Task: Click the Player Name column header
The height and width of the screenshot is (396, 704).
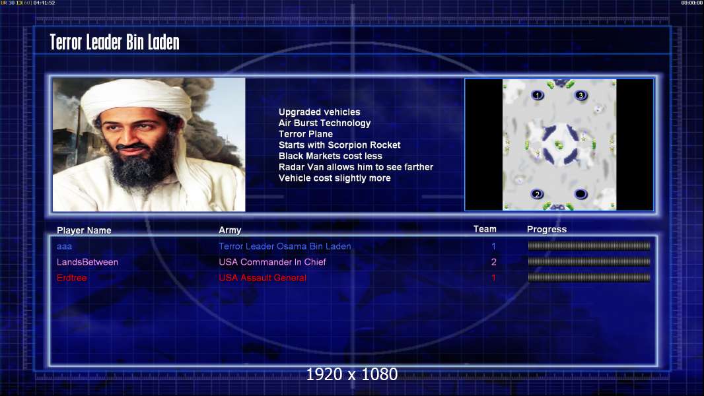Action: 84,230
